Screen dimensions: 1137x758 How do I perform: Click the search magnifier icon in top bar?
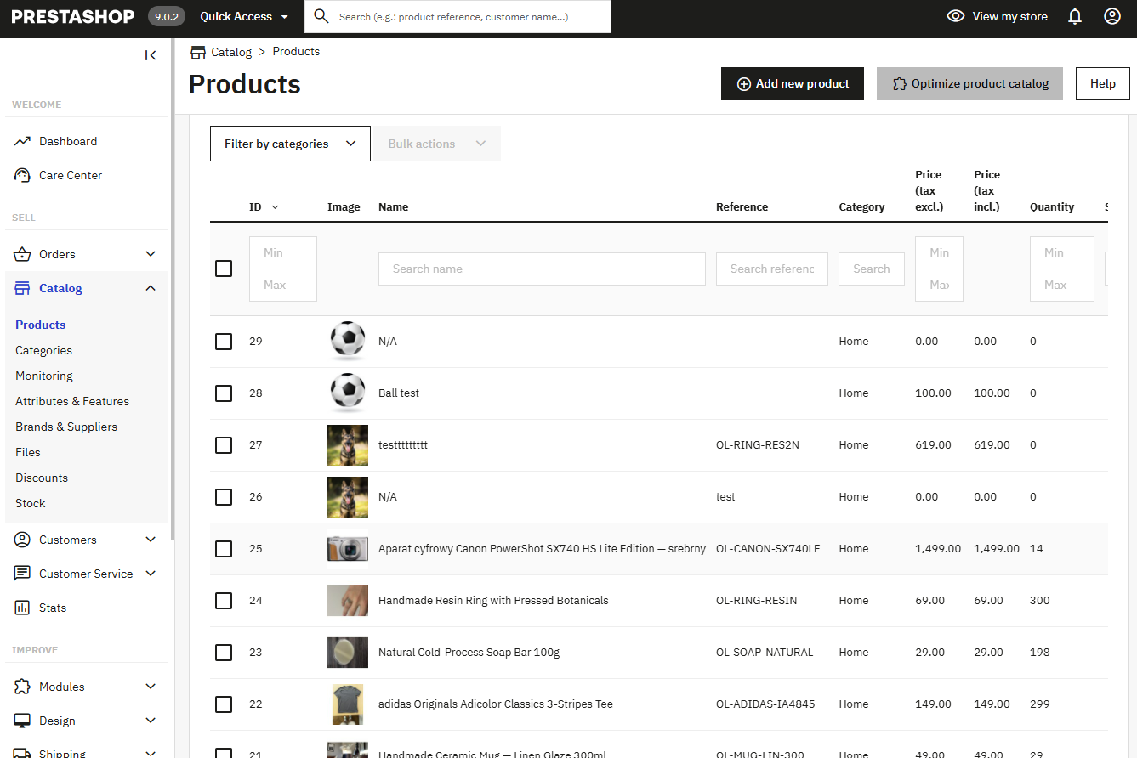pos(321,16)
